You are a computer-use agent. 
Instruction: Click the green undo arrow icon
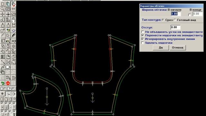[x=3, y=83]
